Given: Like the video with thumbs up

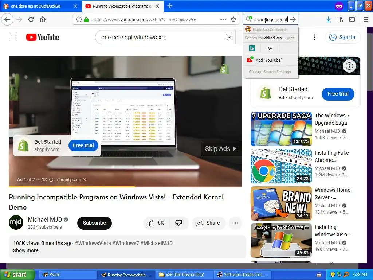Looking at the screenshot, I should click(156, 223).
